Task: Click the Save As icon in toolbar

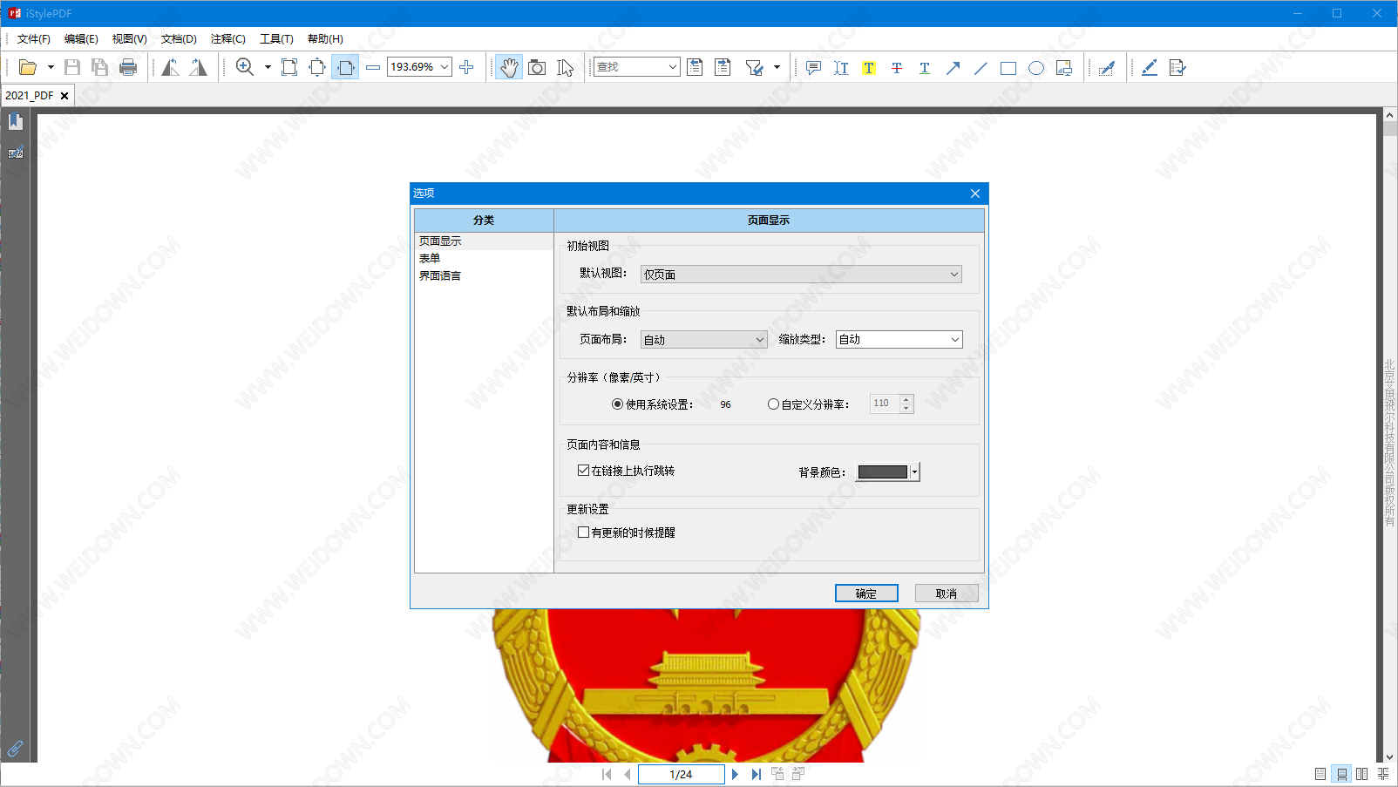Action: click(100, 67)
